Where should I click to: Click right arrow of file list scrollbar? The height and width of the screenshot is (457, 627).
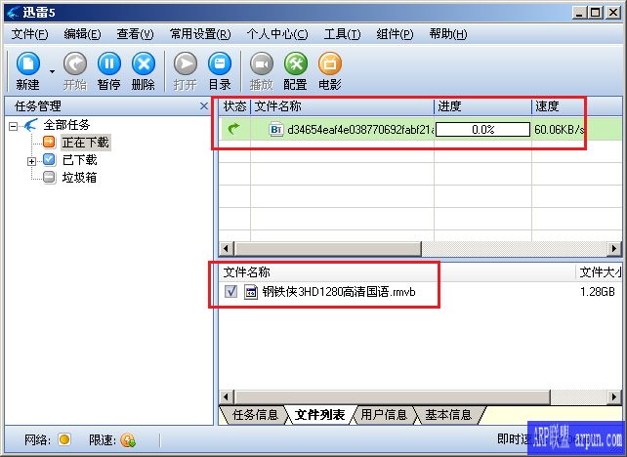point(614,397)
